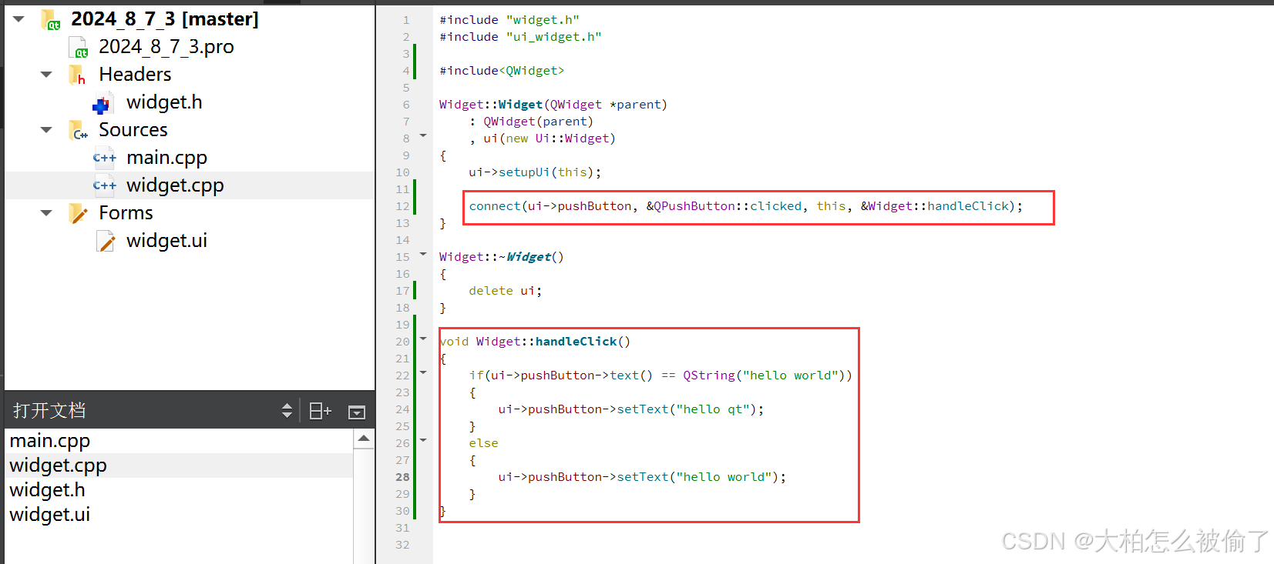Fold the else block at line 26
The image size is (1274, 564).
(423, 440)
